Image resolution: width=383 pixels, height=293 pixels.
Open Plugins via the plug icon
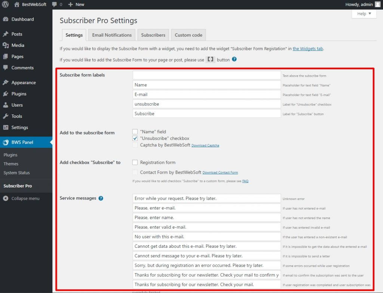coord(5,94)
